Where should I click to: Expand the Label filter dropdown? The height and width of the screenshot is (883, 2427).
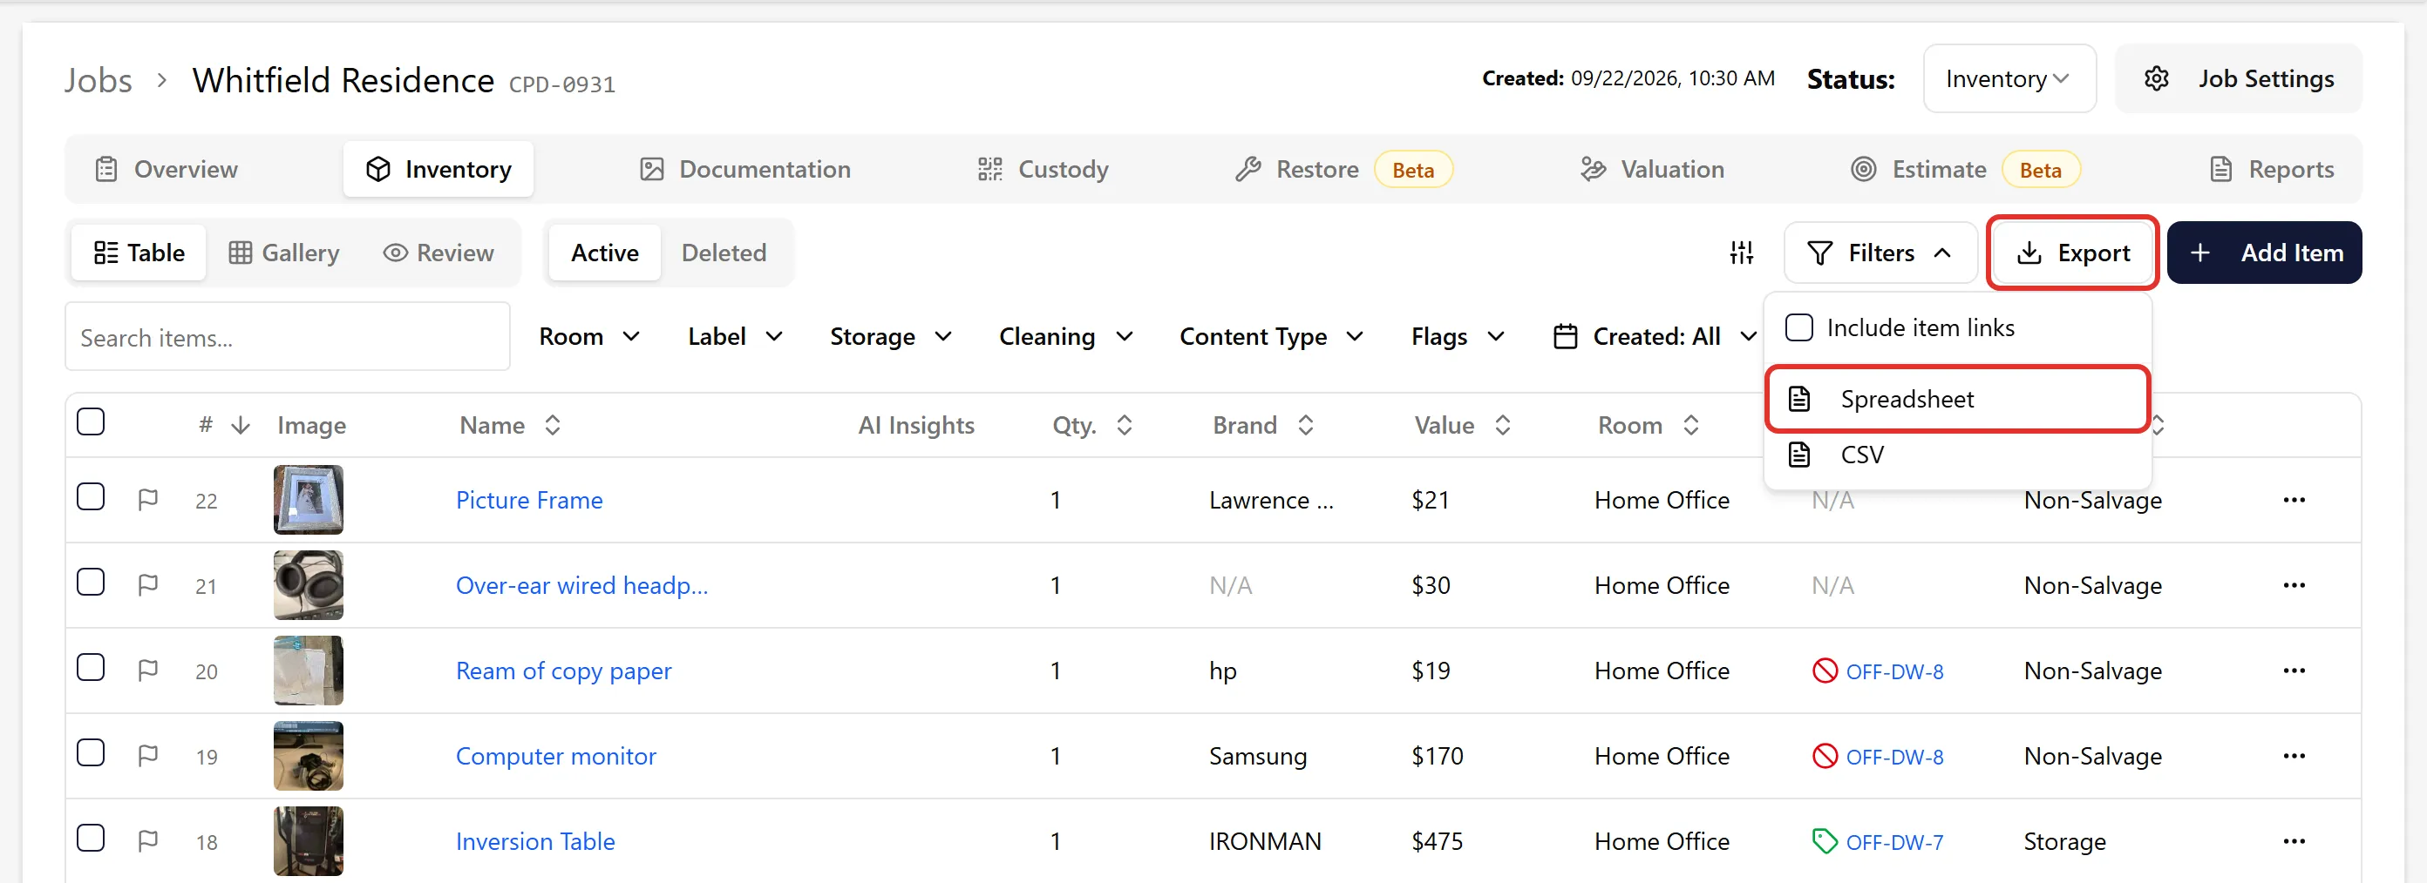click(x=735, y=336)
